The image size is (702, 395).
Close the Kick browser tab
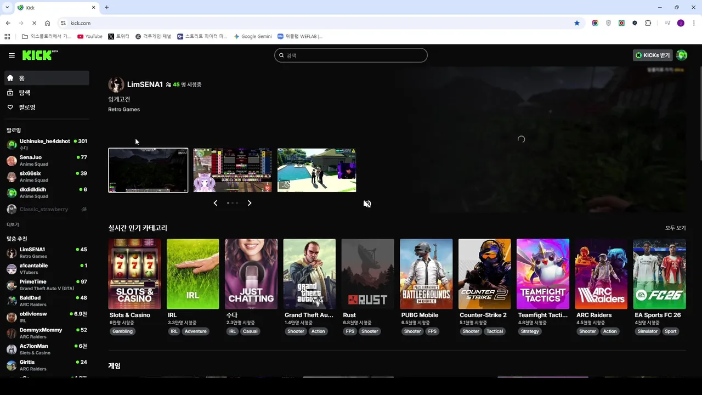tap(93, 7)
